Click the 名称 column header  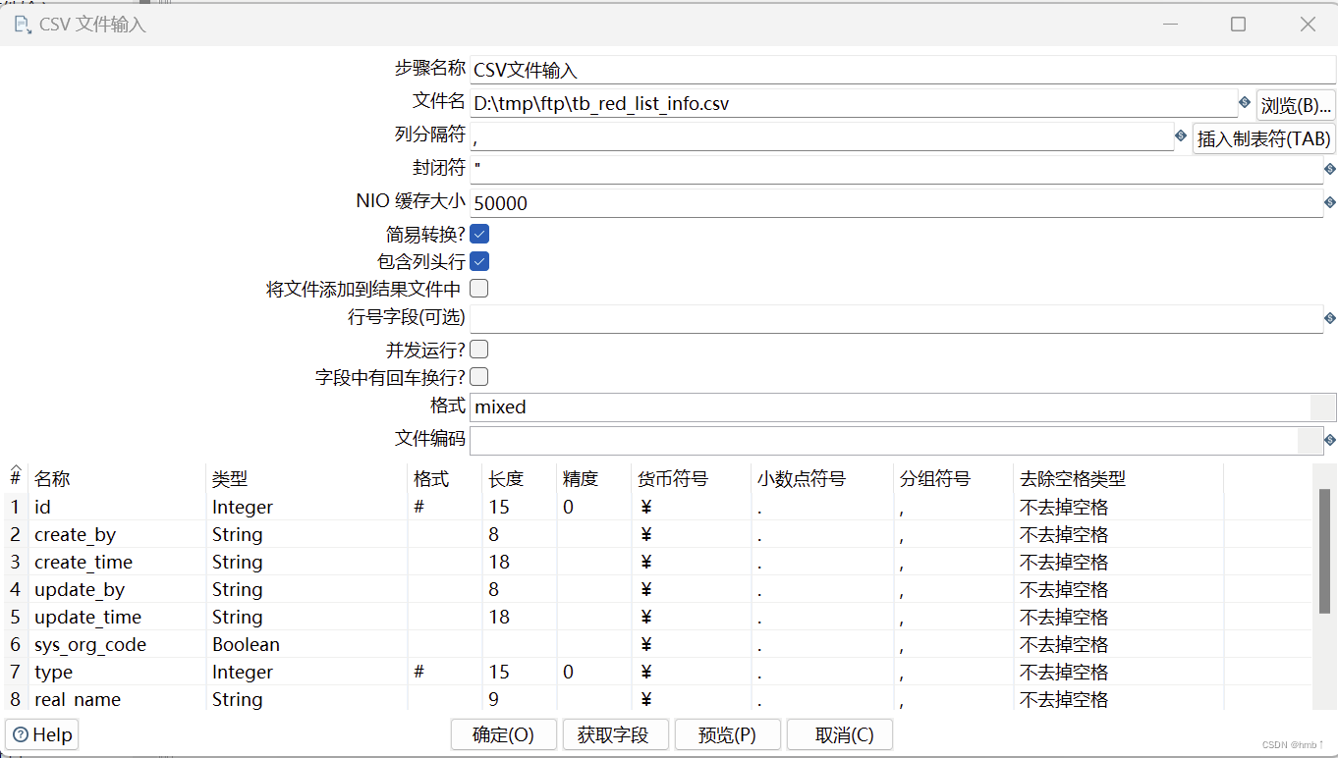coord(117,479)
